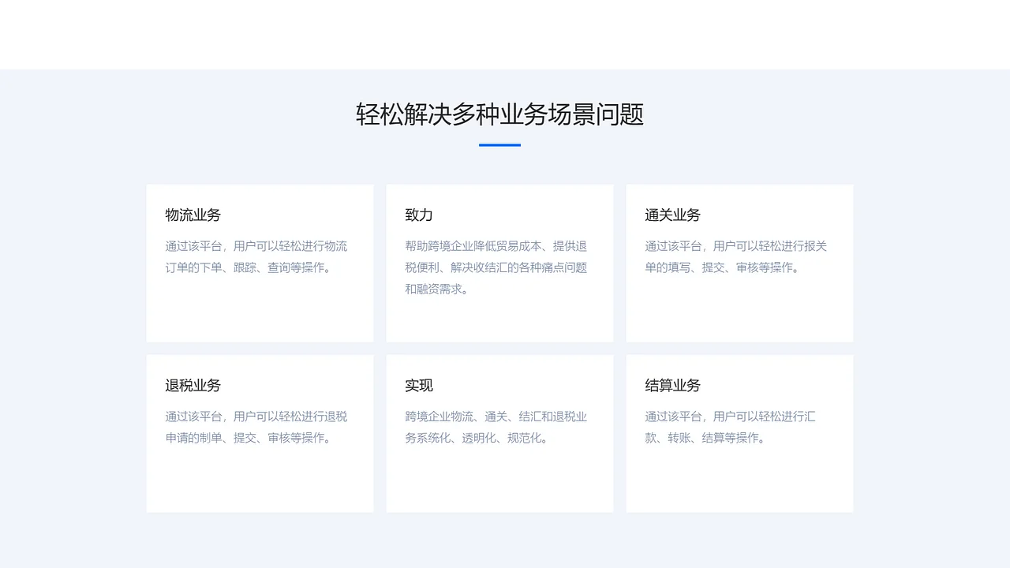Click the blue divider under the heading
This screenshot has width=1010, height=568.
pyautogui.click(x=499, y=145)
